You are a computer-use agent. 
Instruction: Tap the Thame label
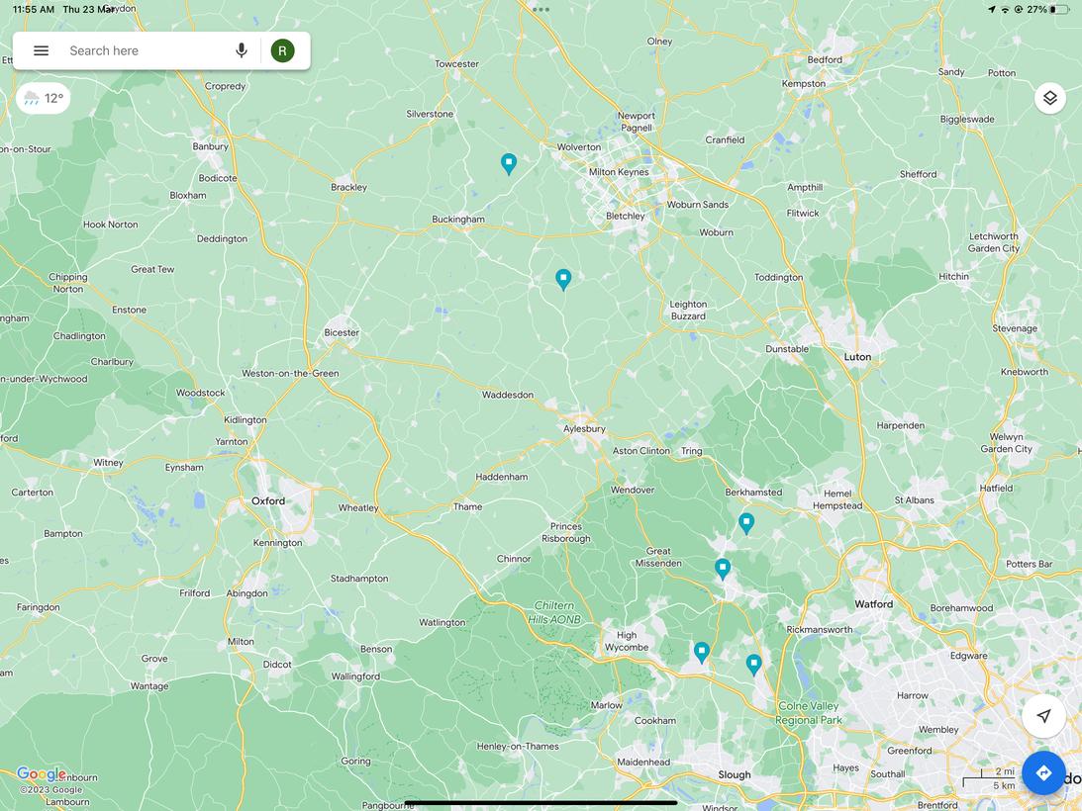(x=467, y=506)
